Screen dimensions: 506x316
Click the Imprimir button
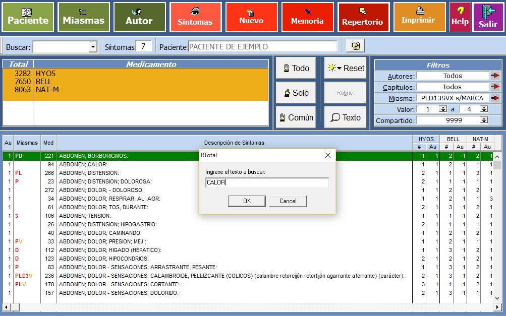[419, 17]
